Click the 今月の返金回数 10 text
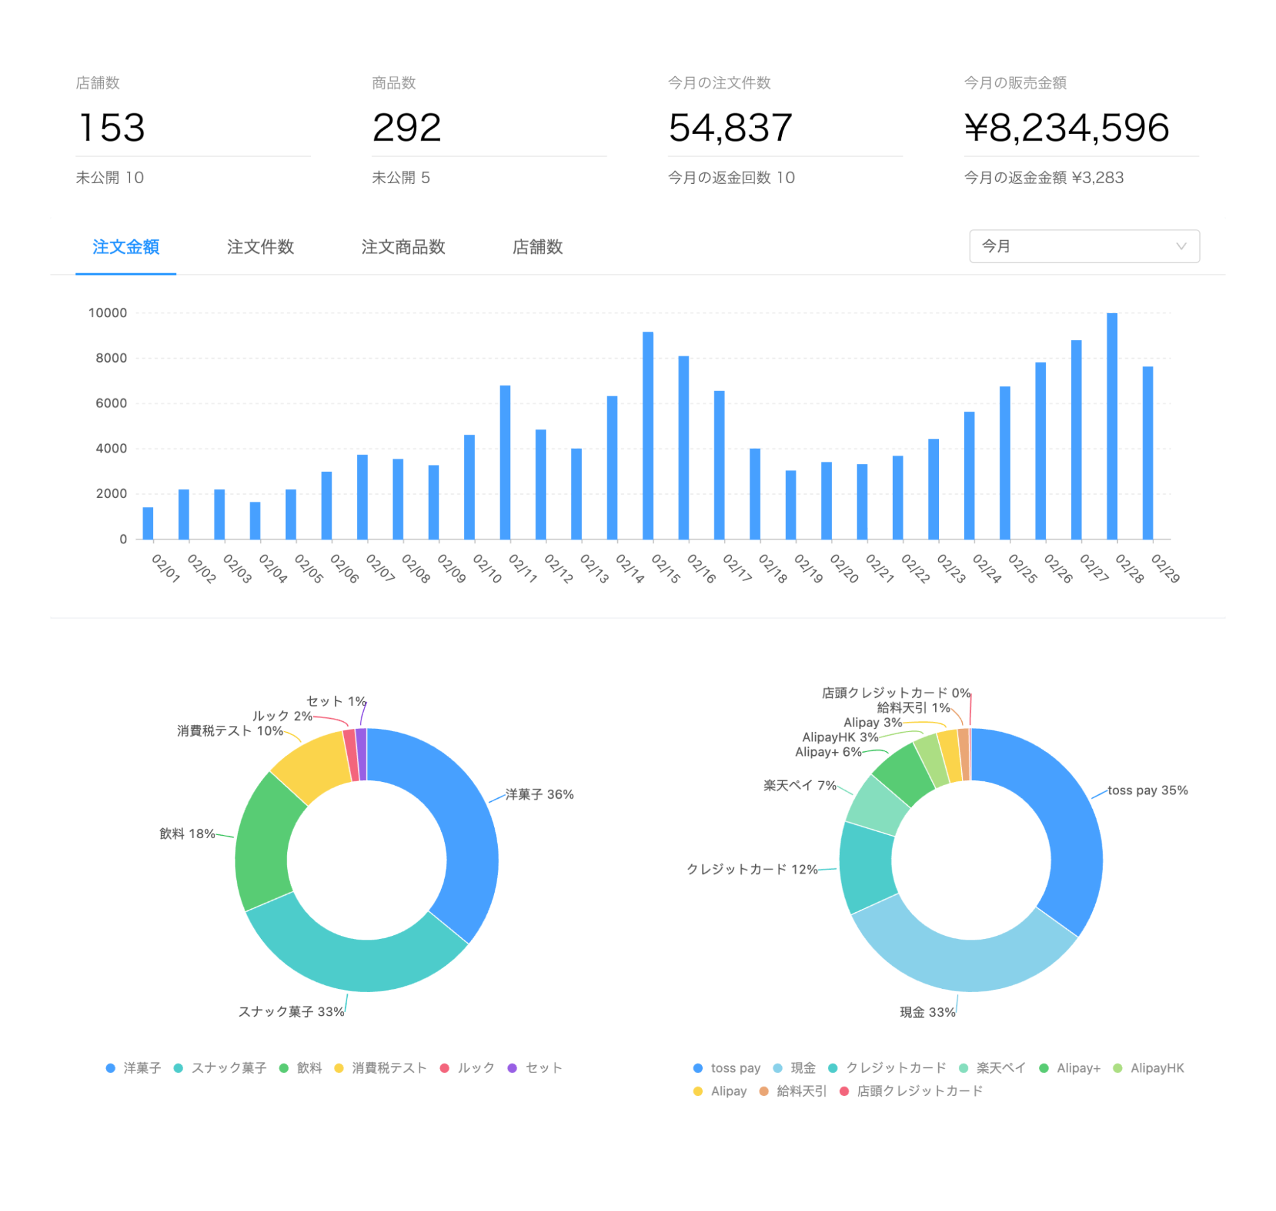Image resolution: width=1276 pixels, height=1211 pixels. pyautogui.click(x=732, y=177)
